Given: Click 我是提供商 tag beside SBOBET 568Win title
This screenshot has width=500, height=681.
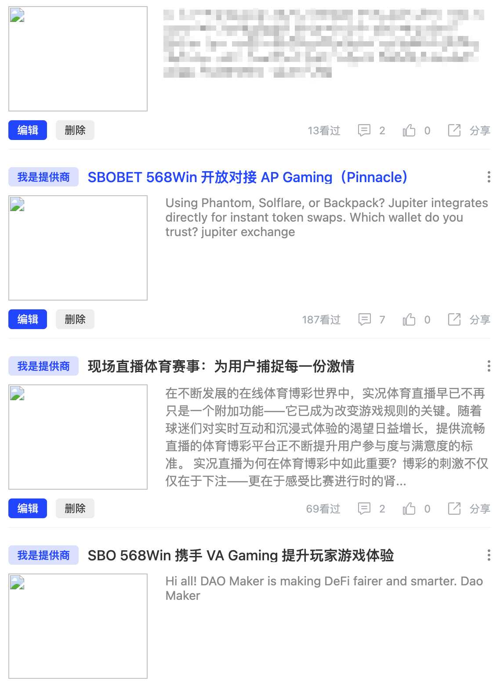Looking at the screenshot, I should (x=43, y=177).
